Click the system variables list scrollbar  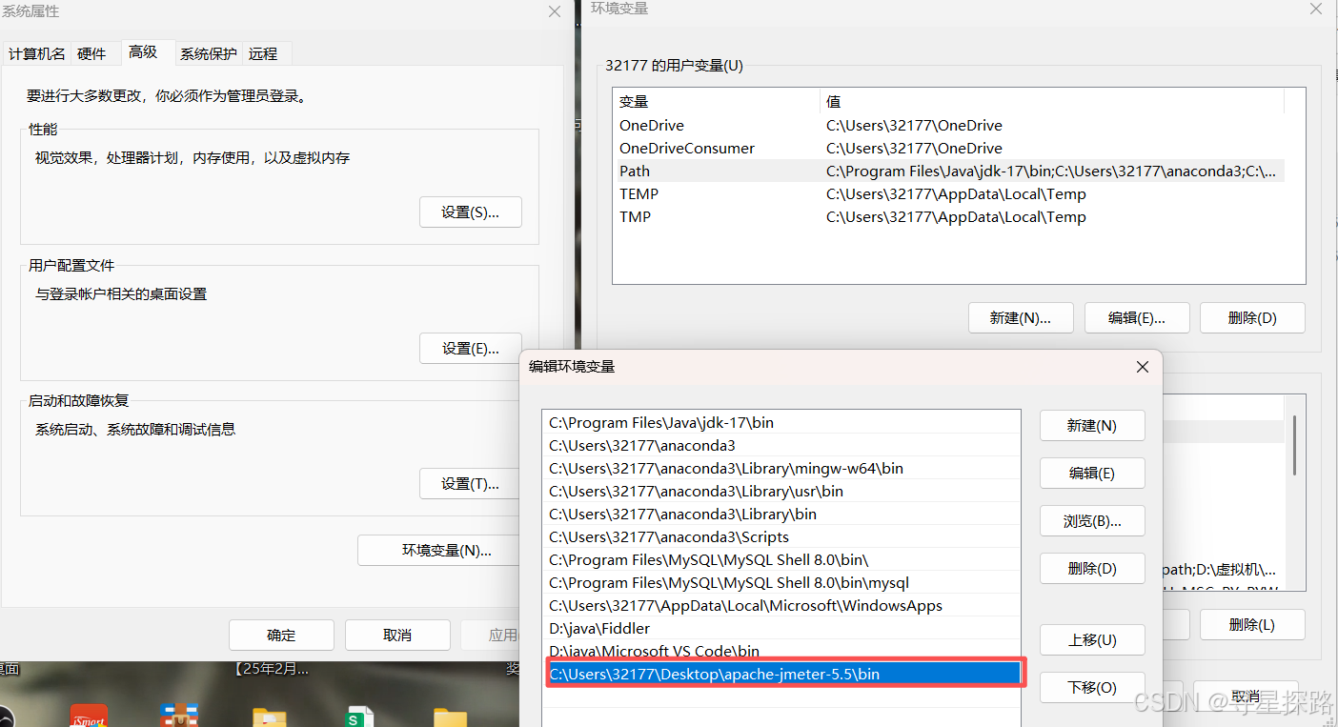(x=1294, y=445)
